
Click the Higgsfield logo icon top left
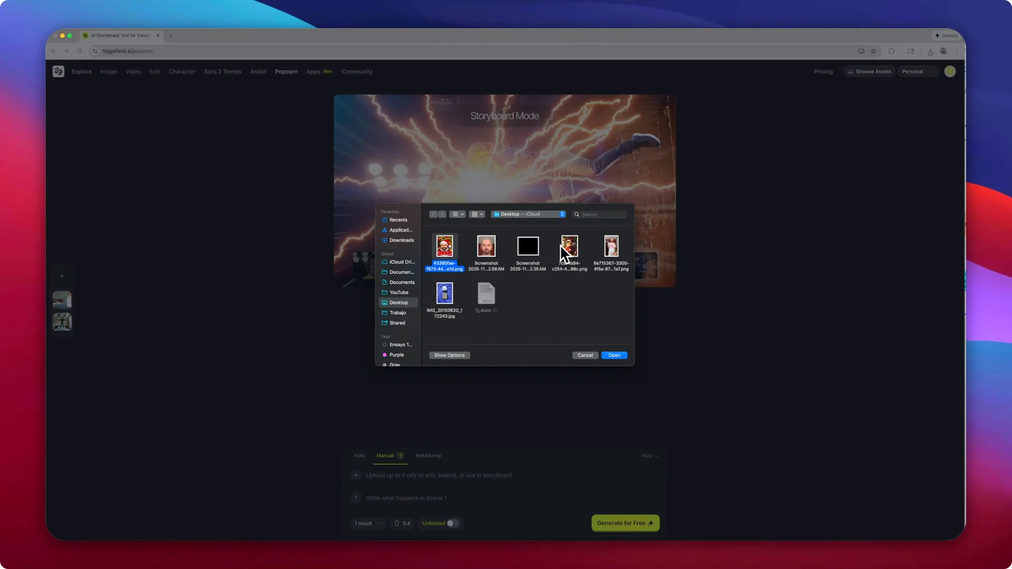[58, 71]
